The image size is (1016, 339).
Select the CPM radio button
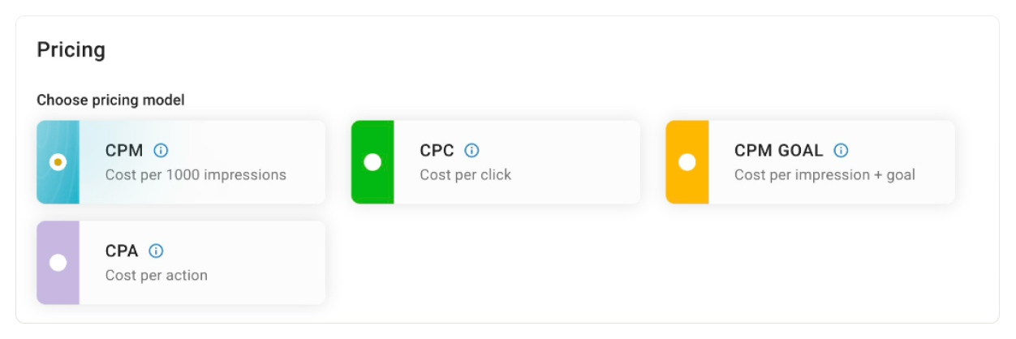point(58,162)
